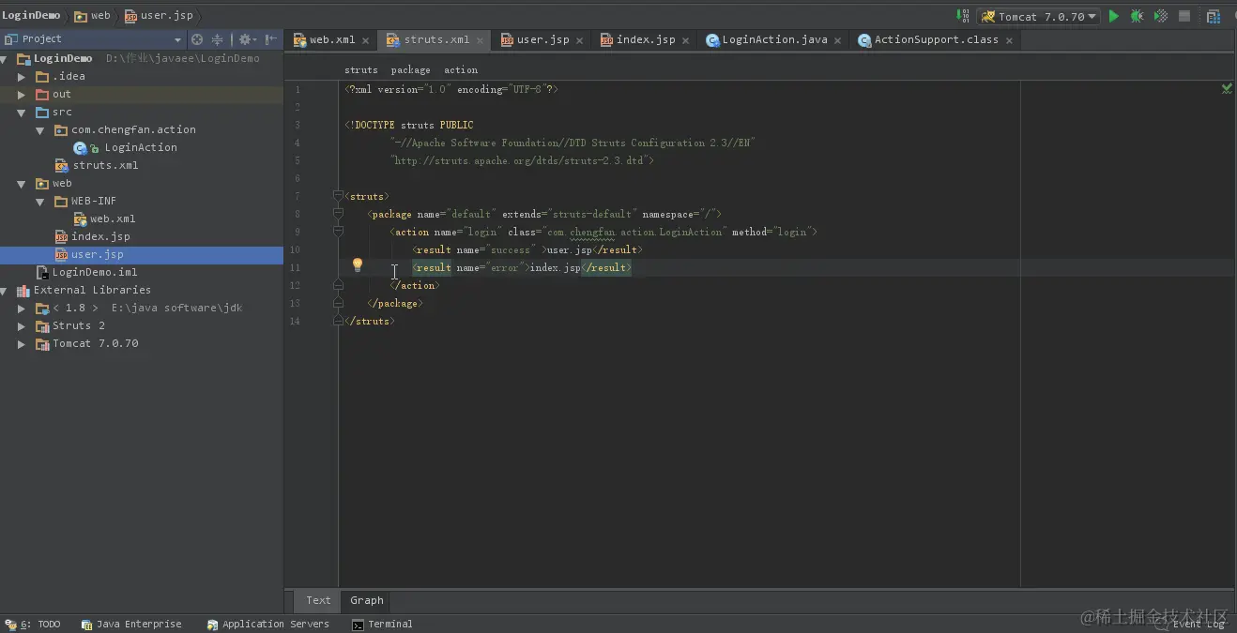Image resolution: width=1237 pixels, height=633 pixels.
Task: Click 'user.jsp' text on line 10
Action: (x=569, y=249)
